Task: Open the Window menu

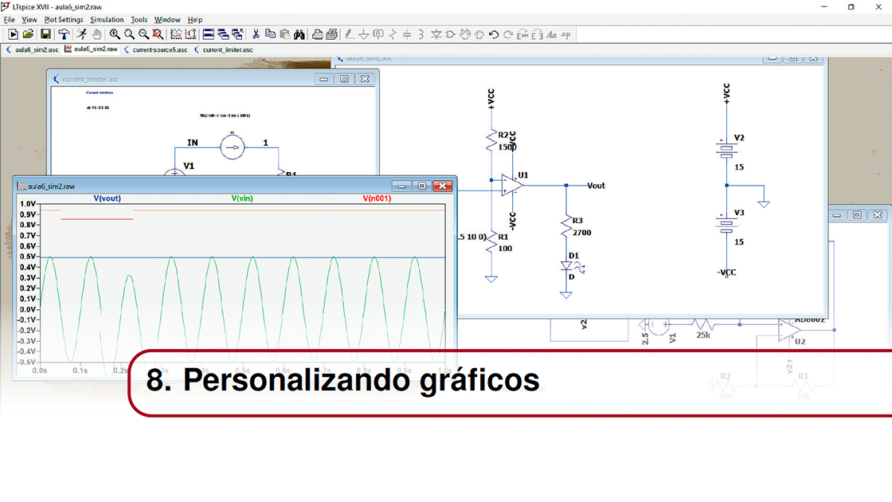Action: (167, 19)
